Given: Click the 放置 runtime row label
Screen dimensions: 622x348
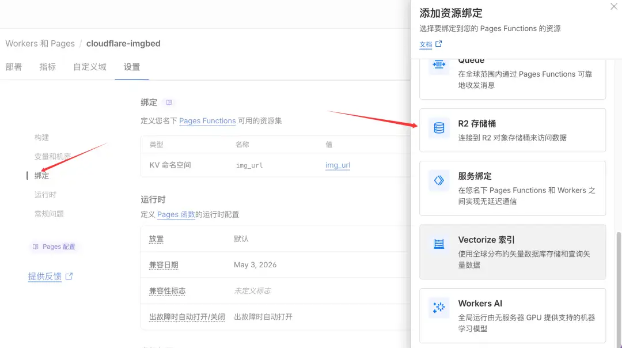Looking at the screenshot, I should (156, 239).
